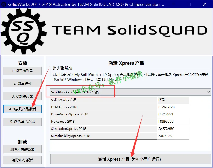Image resolution: width=213 pixels, height=168 pixels.
Task: Minimize the Activator window
Action: [x=174, y=4]
